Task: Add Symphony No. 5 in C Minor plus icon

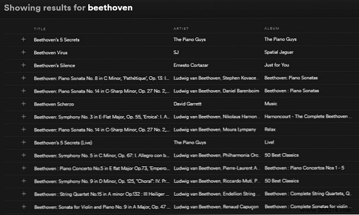Action: click(x=23, y=155)
